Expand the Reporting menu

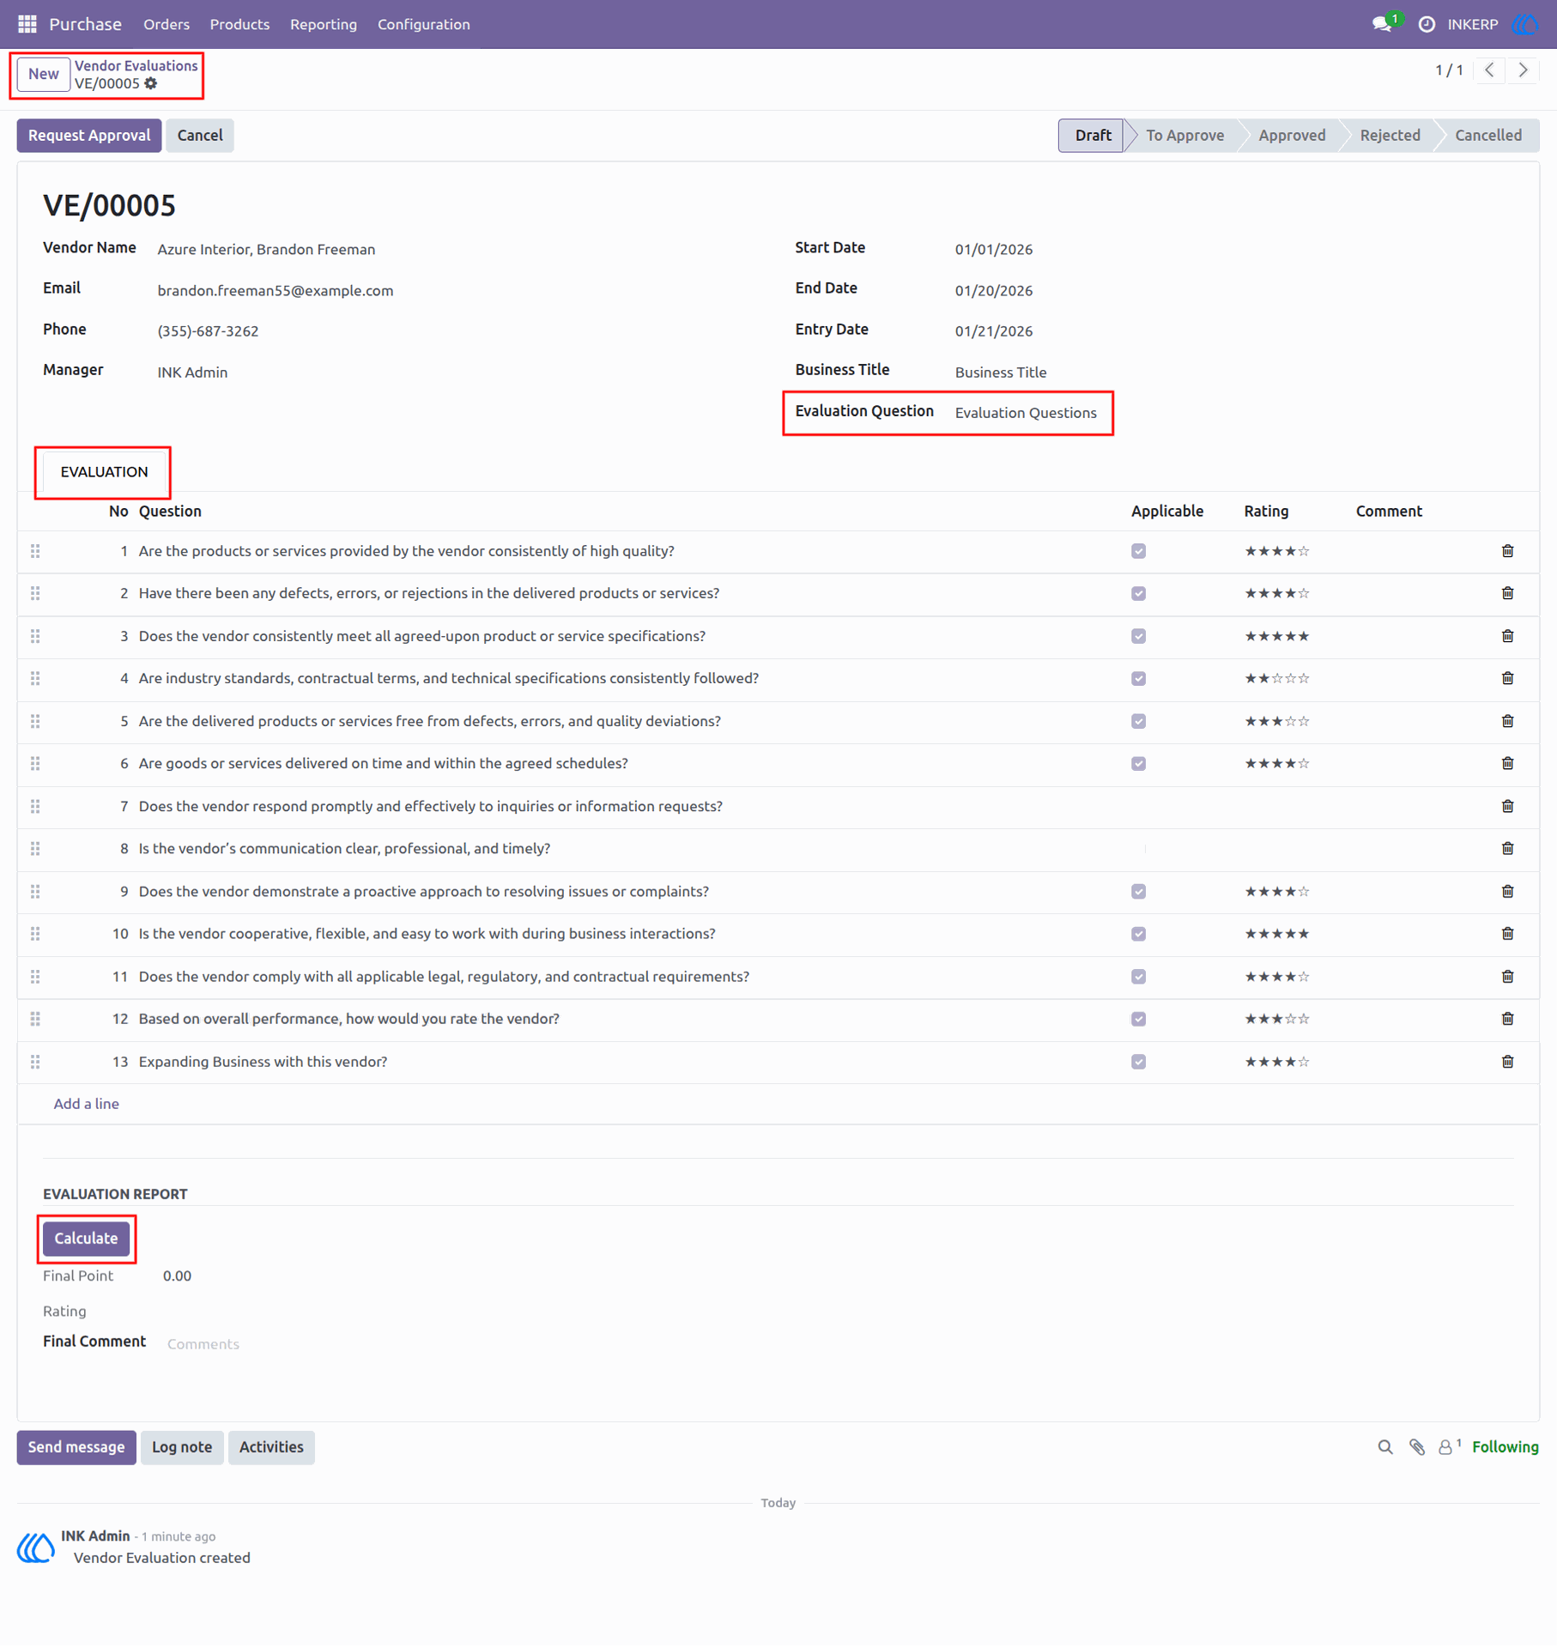[x=324, y=24]
